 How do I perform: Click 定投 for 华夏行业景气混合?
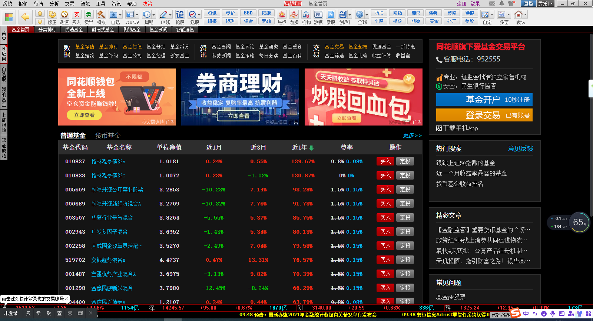coord(405,218)
